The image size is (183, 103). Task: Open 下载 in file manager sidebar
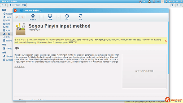6,34
